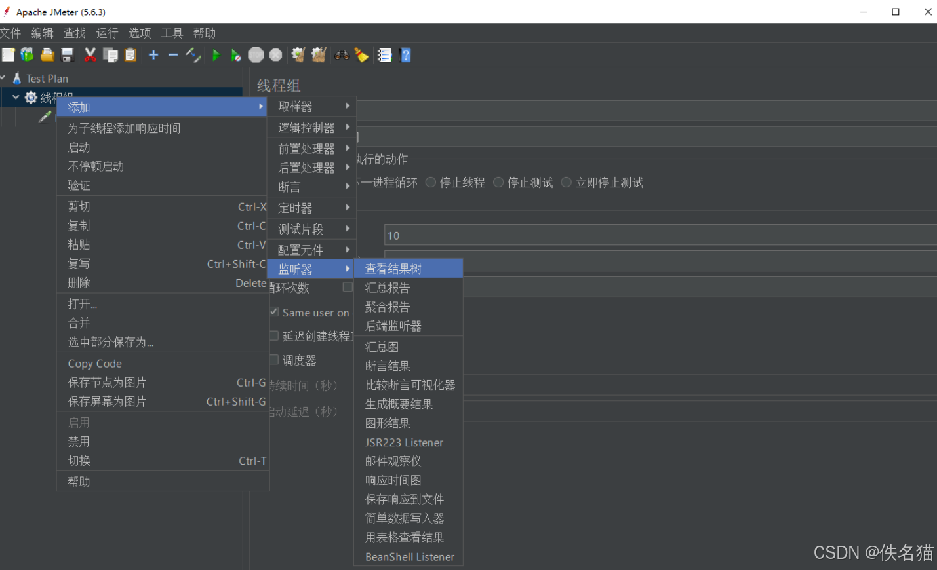
Task: Click the Collapse All minus icon
Action: 173,55
